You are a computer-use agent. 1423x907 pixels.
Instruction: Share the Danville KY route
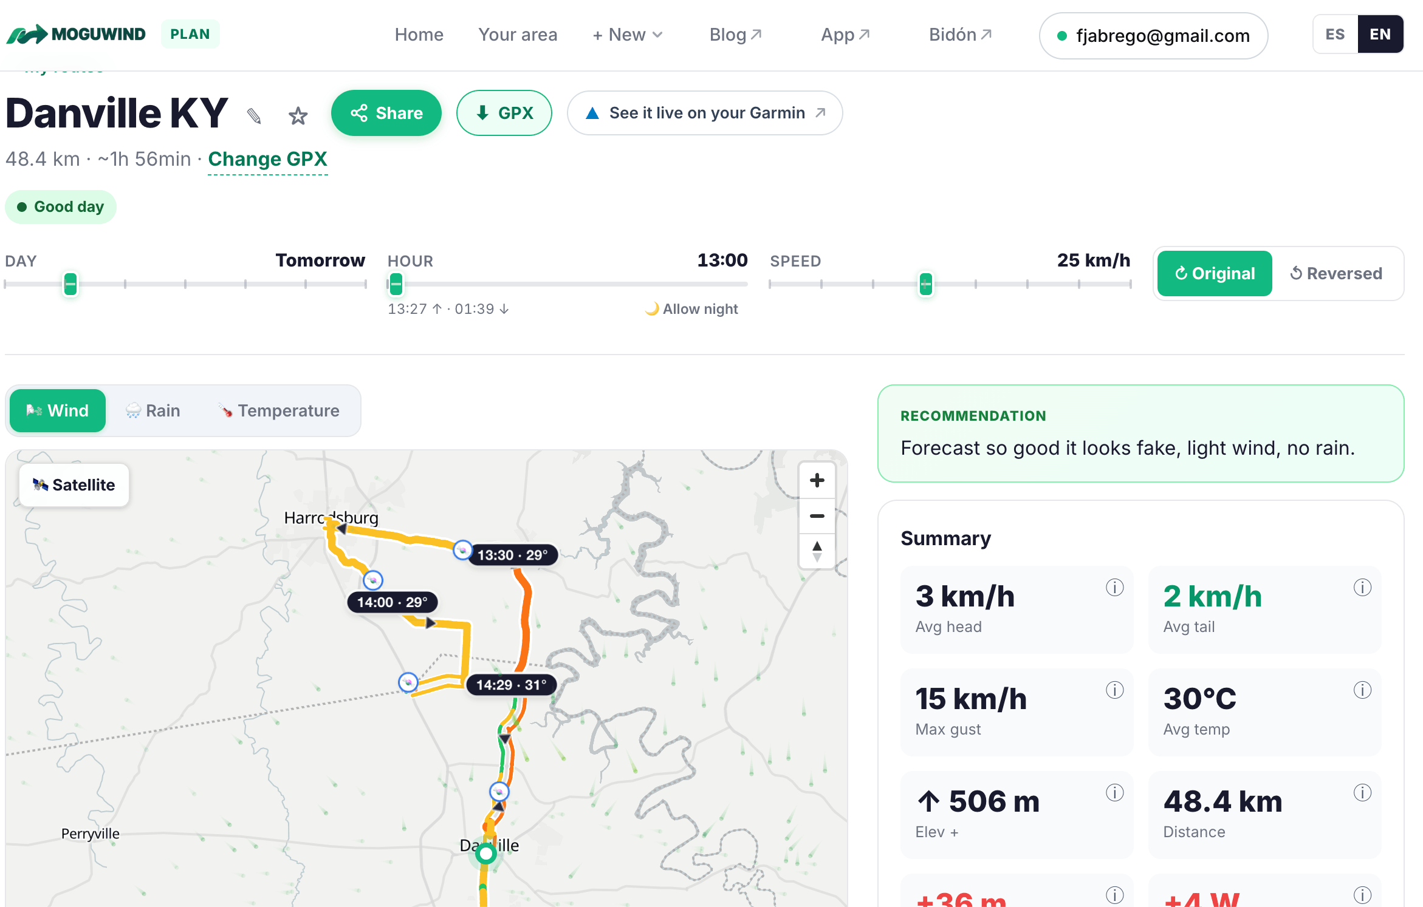pyautogui.click(x=386, y=113)
